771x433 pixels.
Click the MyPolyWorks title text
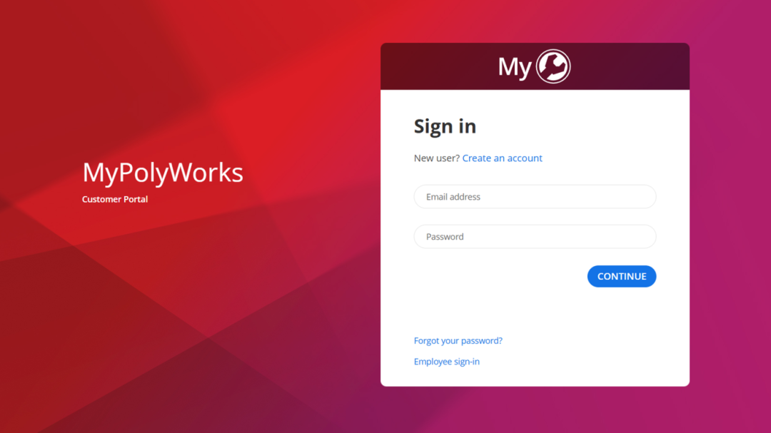coord(163,173)
